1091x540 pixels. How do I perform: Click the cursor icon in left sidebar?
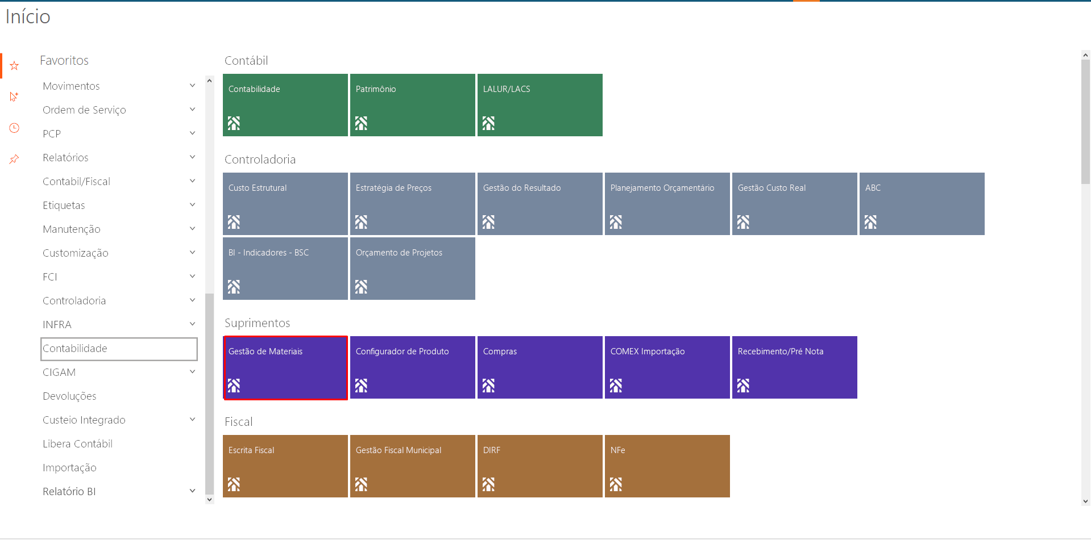click(x=14, y=97)
